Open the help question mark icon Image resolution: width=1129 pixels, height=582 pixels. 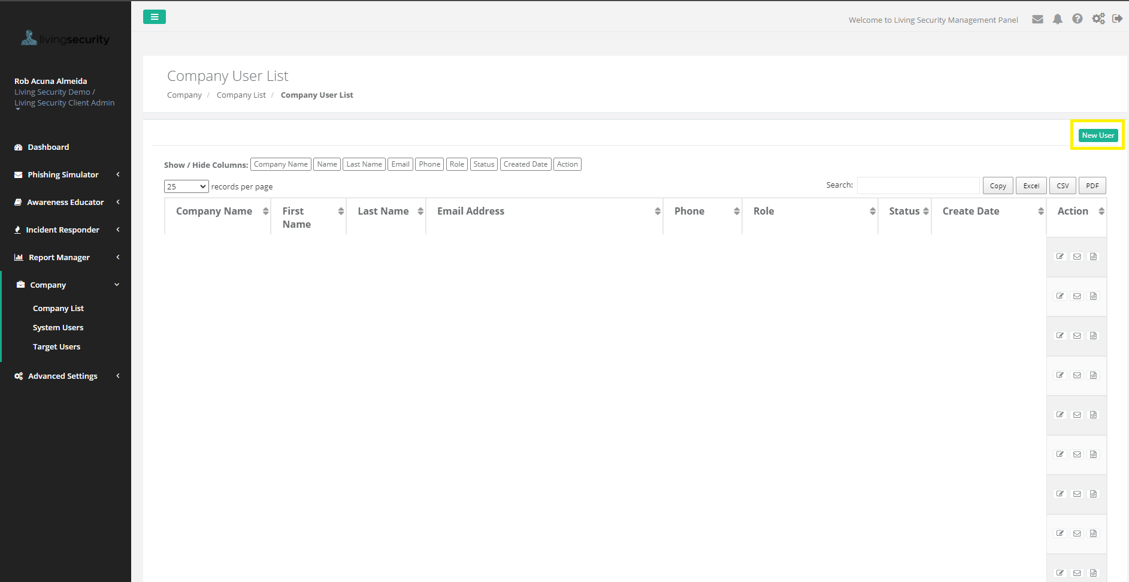click(x=1077, y=19)
